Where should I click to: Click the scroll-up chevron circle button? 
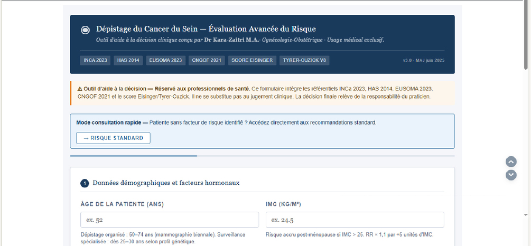(x=511, y=162)
